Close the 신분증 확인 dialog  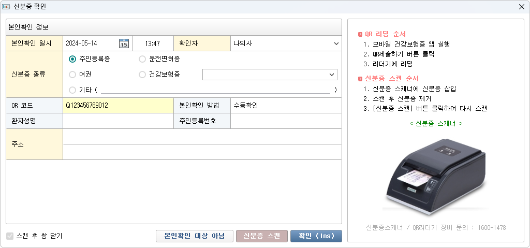[522, 7]
